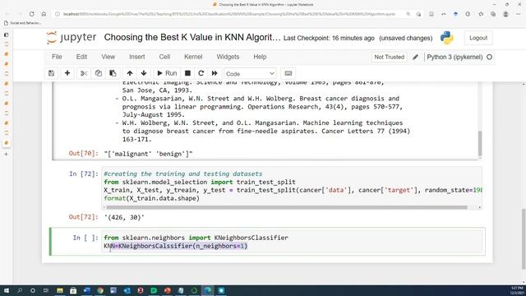
Task: Click the Last Checkpoint text
Action: pos(329,39)
